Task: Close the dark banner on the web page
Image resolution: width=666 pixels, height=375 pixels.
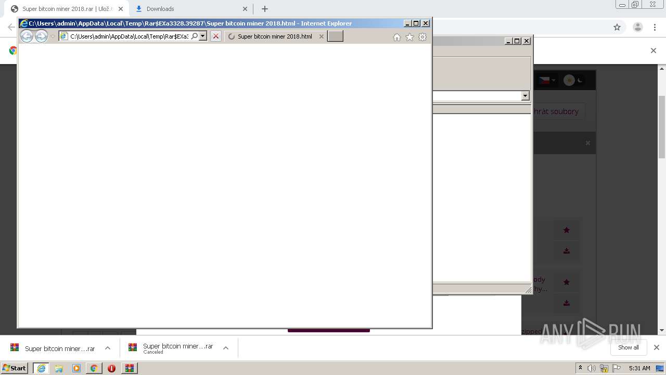Action: 588,143
